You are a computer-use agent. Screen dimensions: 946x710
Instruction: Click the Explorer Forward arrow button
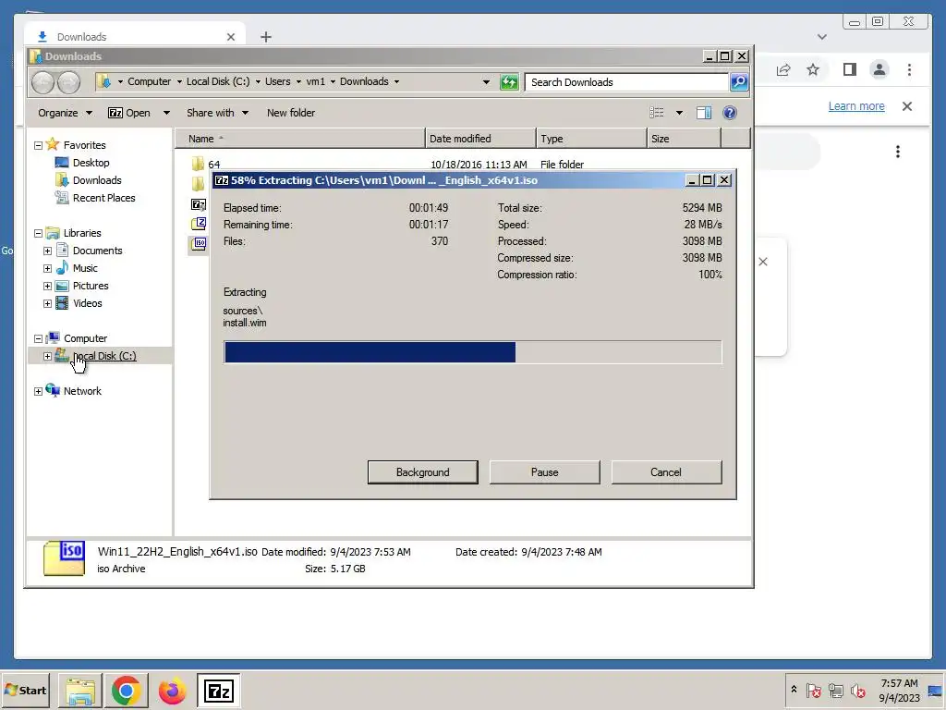click(x=68, y=82)
